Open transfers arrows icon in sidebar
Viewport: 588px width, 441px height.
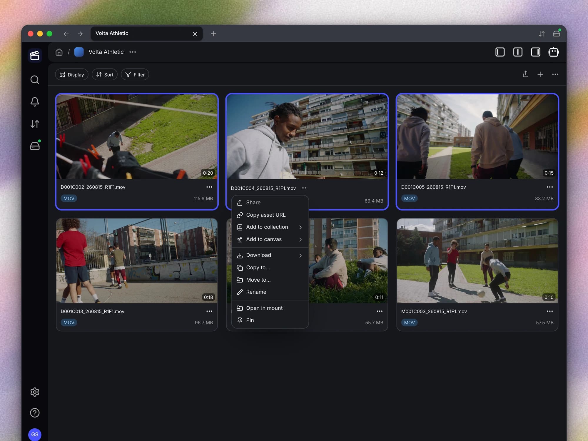coord(35,124)
